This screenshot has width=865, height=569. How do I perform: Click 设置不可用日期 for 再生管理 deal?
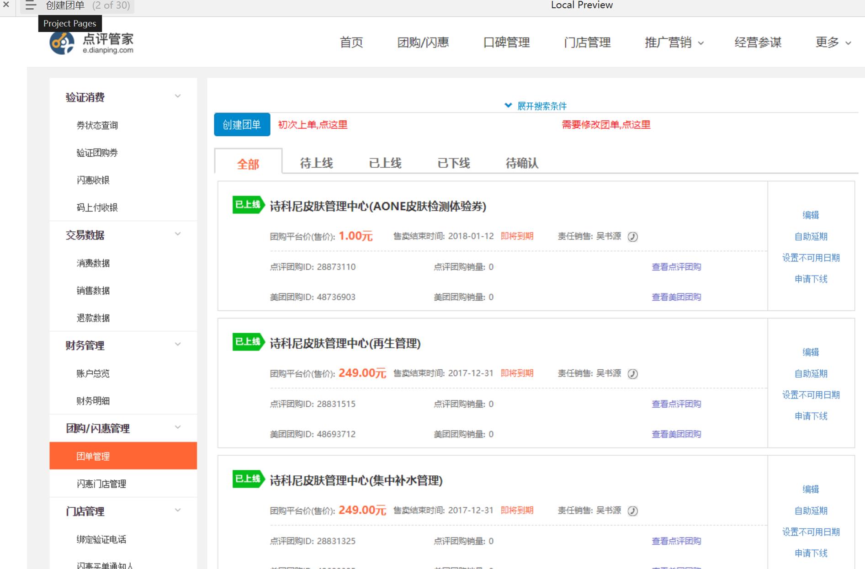811,395
